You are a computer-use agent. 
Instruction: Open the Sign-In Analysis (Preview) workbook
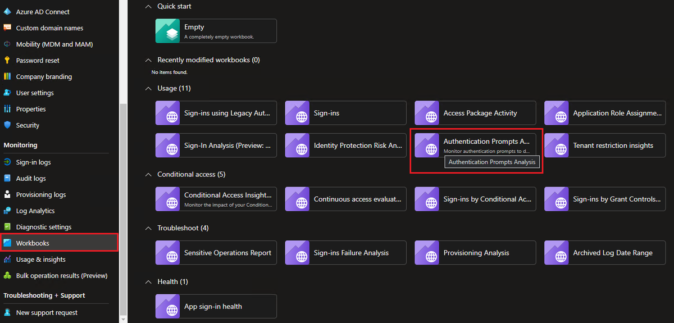tap(216, 145)
